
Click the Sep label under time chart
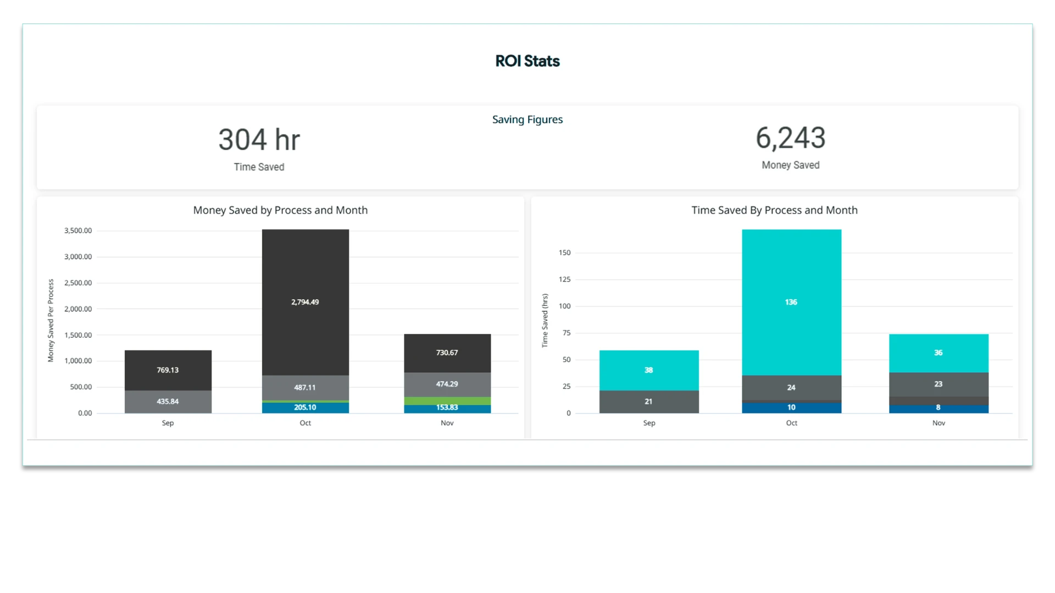649,423
